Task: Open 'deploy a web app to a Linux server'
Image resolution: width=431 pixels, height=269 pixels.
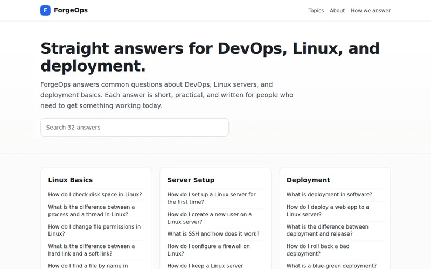Action: (328, 210)
